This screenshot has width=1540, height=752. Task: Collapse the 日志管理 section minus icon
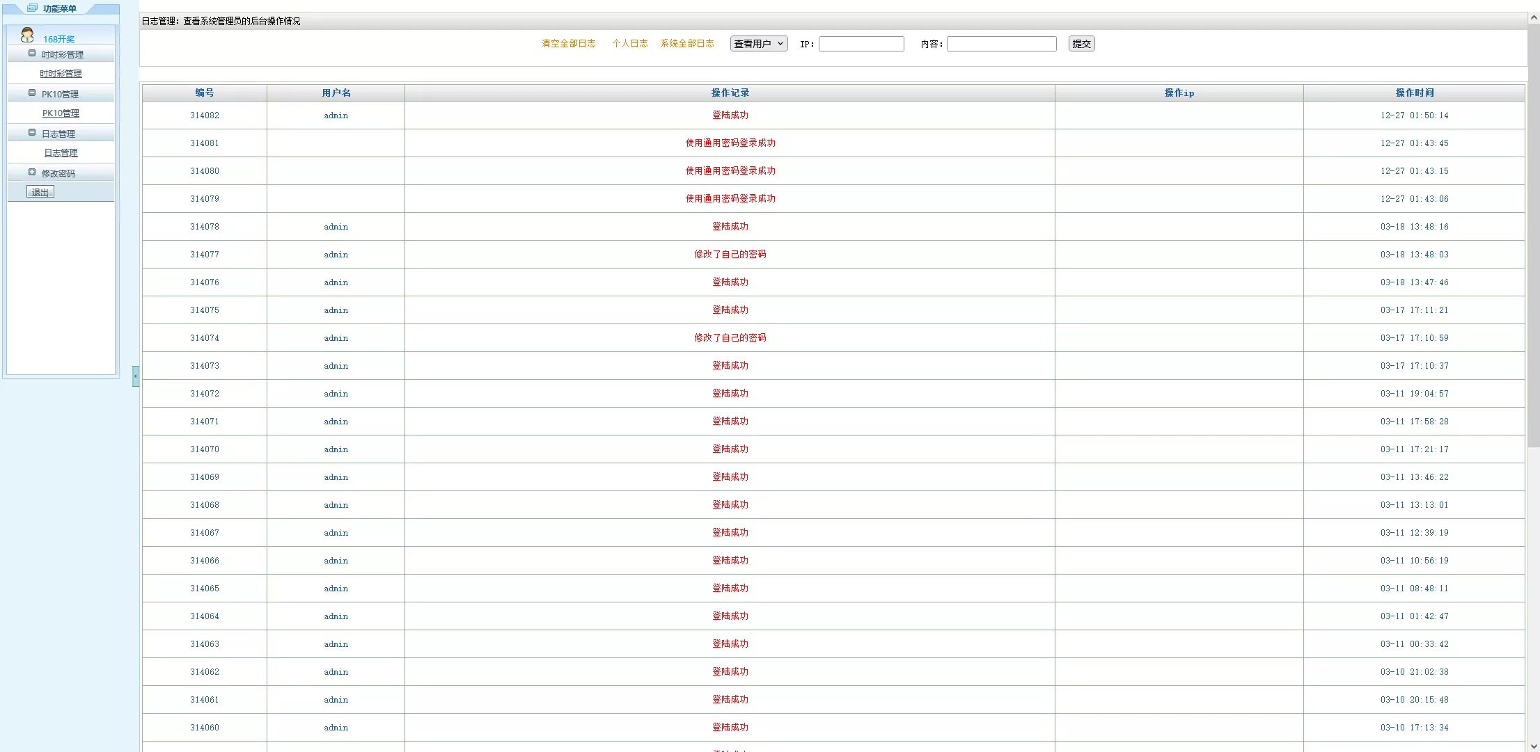click(32, 133)
